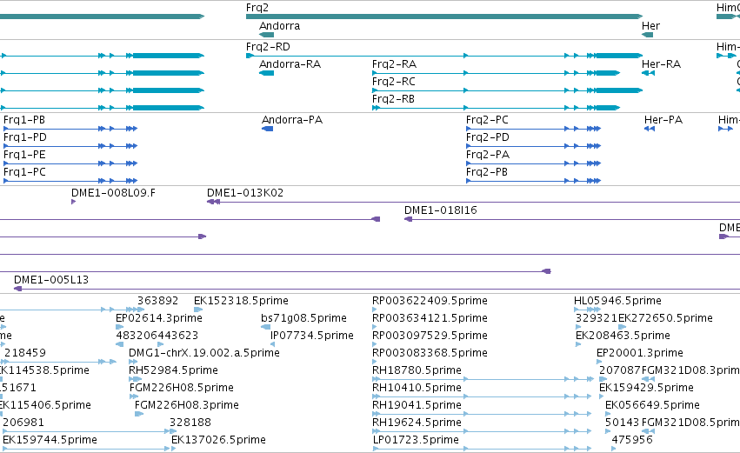Select the Her gene label
This screenshot has width=740, height=453.
[x=650, y=26]
